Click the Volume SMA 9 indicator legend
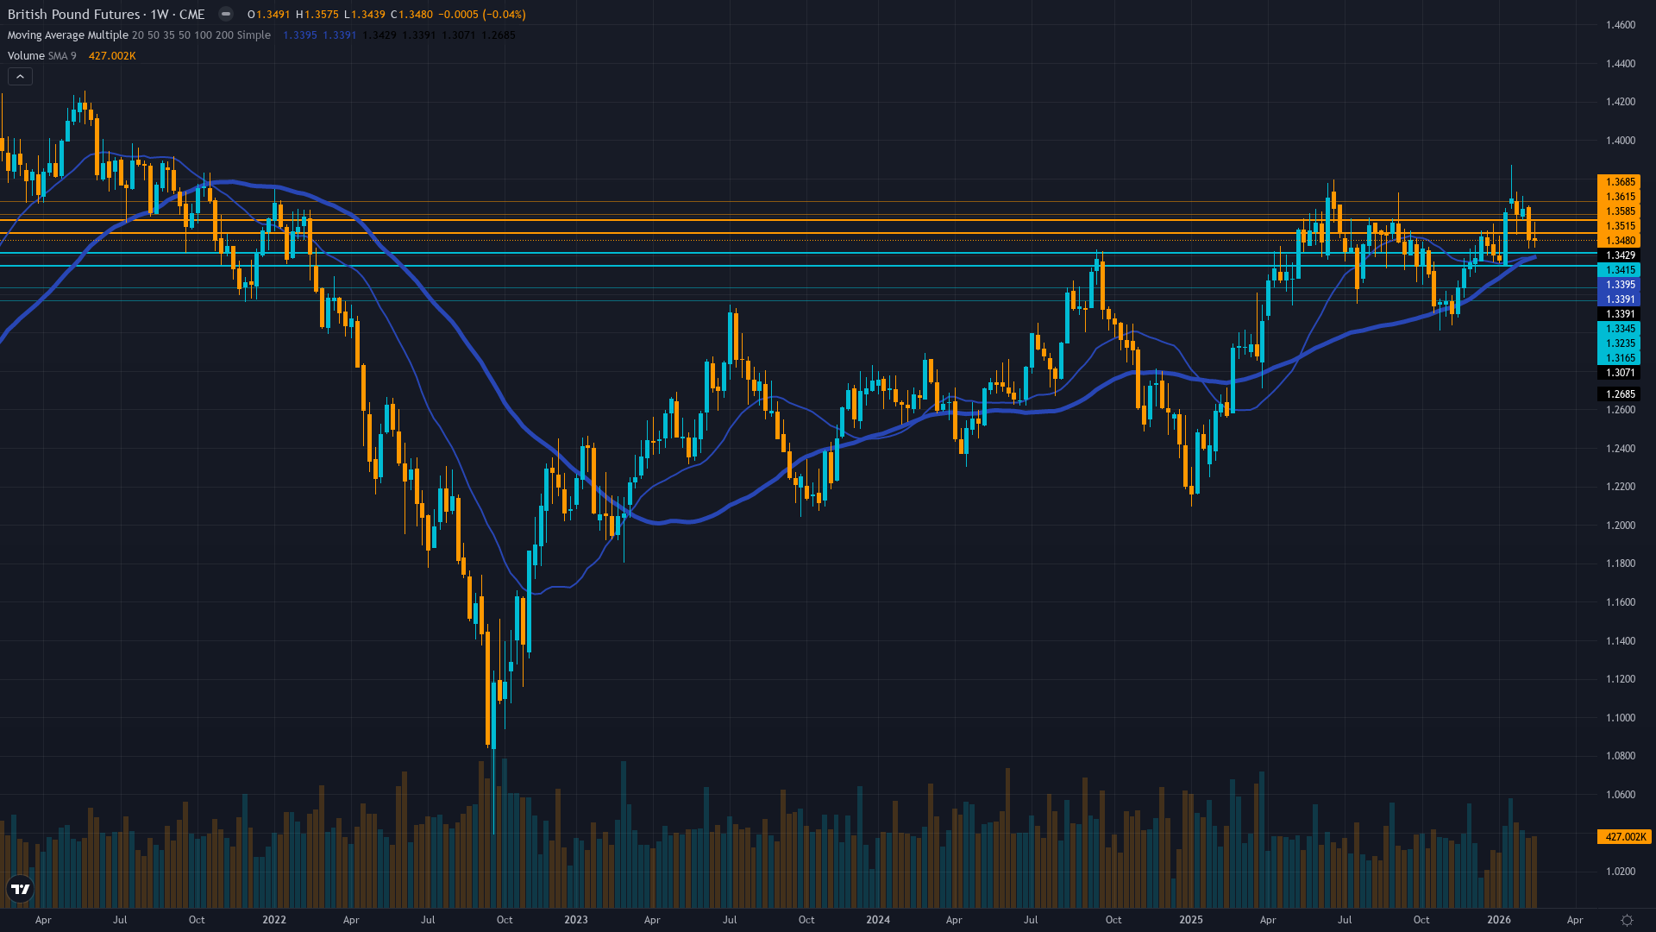 pyautogui.click(x=41, y=55)
